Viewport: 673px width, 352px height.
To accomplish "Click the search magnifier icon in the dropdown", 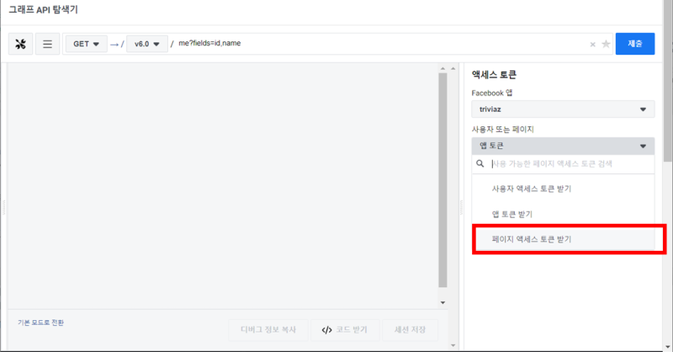I will pyautogui.click(x=480, y=163).
